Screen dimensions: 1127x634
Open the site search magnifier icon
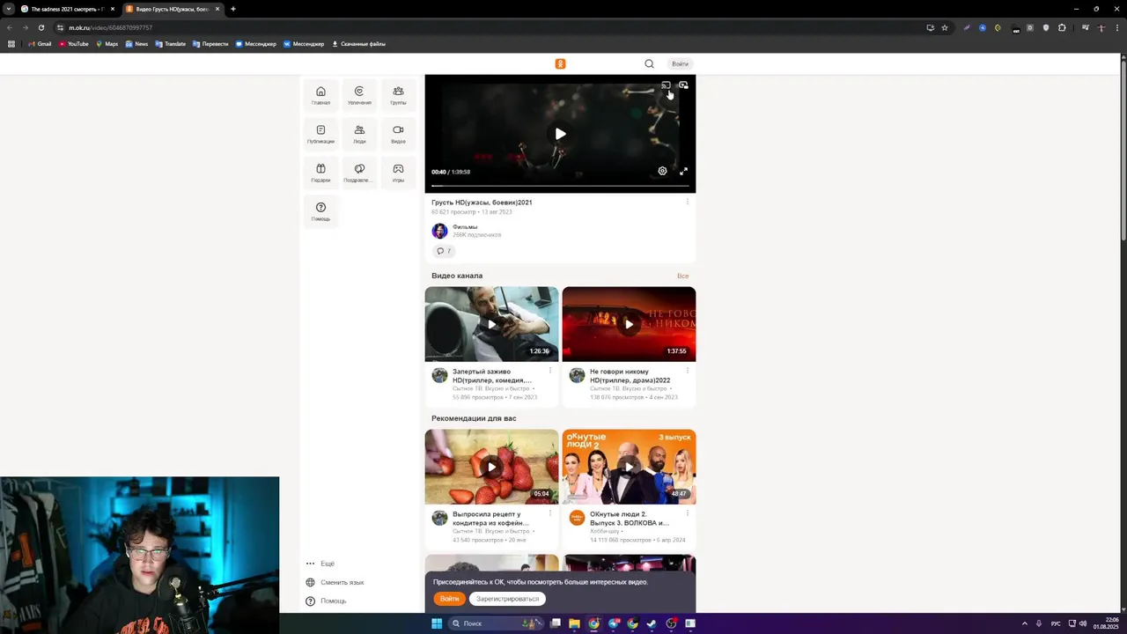[x=649, y=63]
